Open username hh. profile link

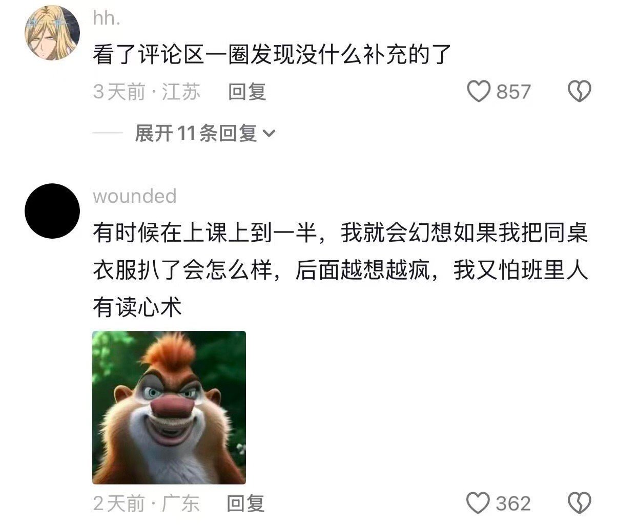[106, 18]
